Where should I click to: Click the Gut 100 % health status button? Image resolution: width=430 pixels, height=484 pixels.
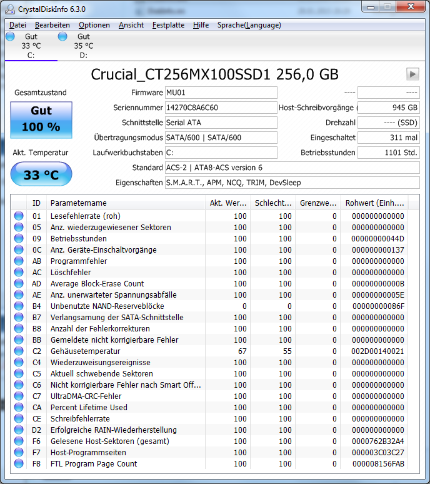[41, 120]
